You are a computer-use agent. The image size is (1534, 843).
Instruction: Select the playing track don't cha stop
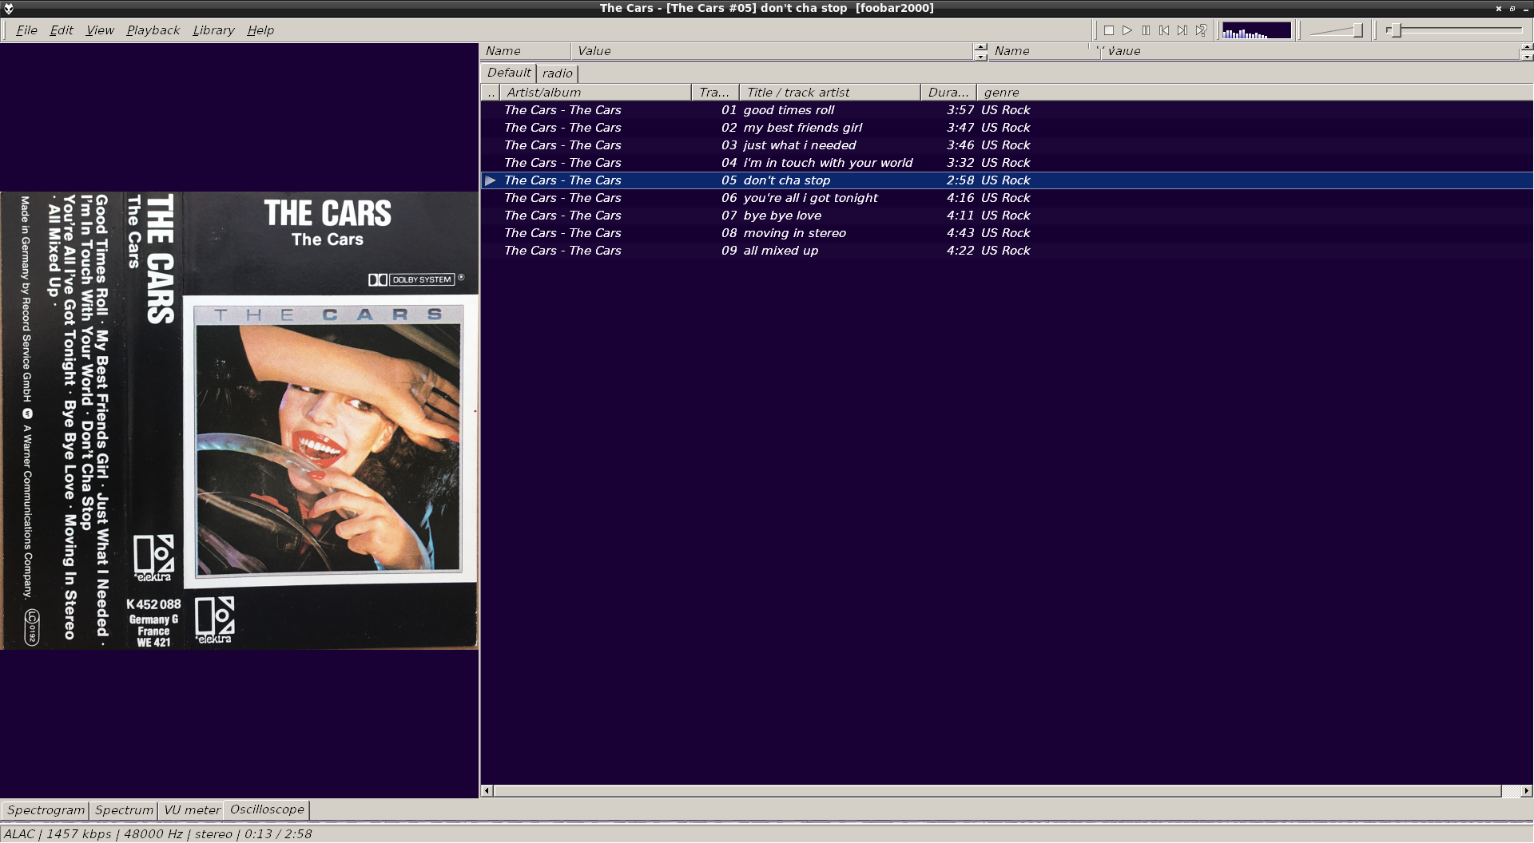coord(1007,180)
